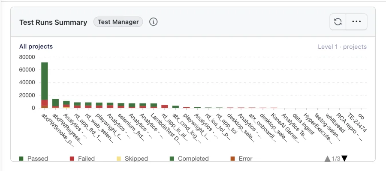Click the rd_ios_tci_p... axis label
This screenshot has width=386, height=171.
218,127
